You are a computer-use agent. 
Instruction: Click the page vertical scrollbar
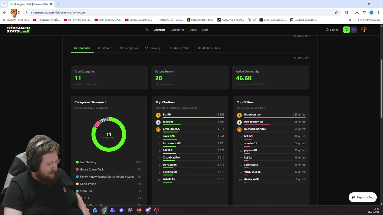pyautogui.click(x=381, y=88)
